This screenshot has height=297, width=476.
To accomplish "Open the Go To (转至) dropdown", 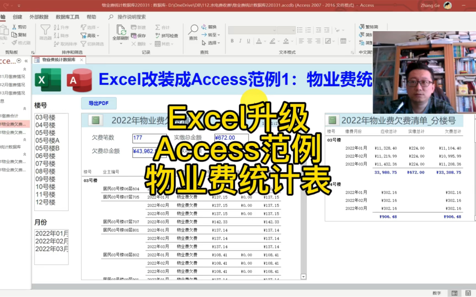I will pos(211,35).
